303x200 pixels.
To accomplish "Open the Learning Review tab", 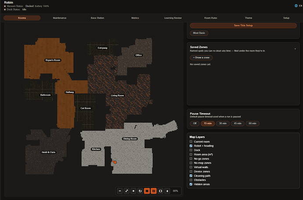I will (173, 18).
